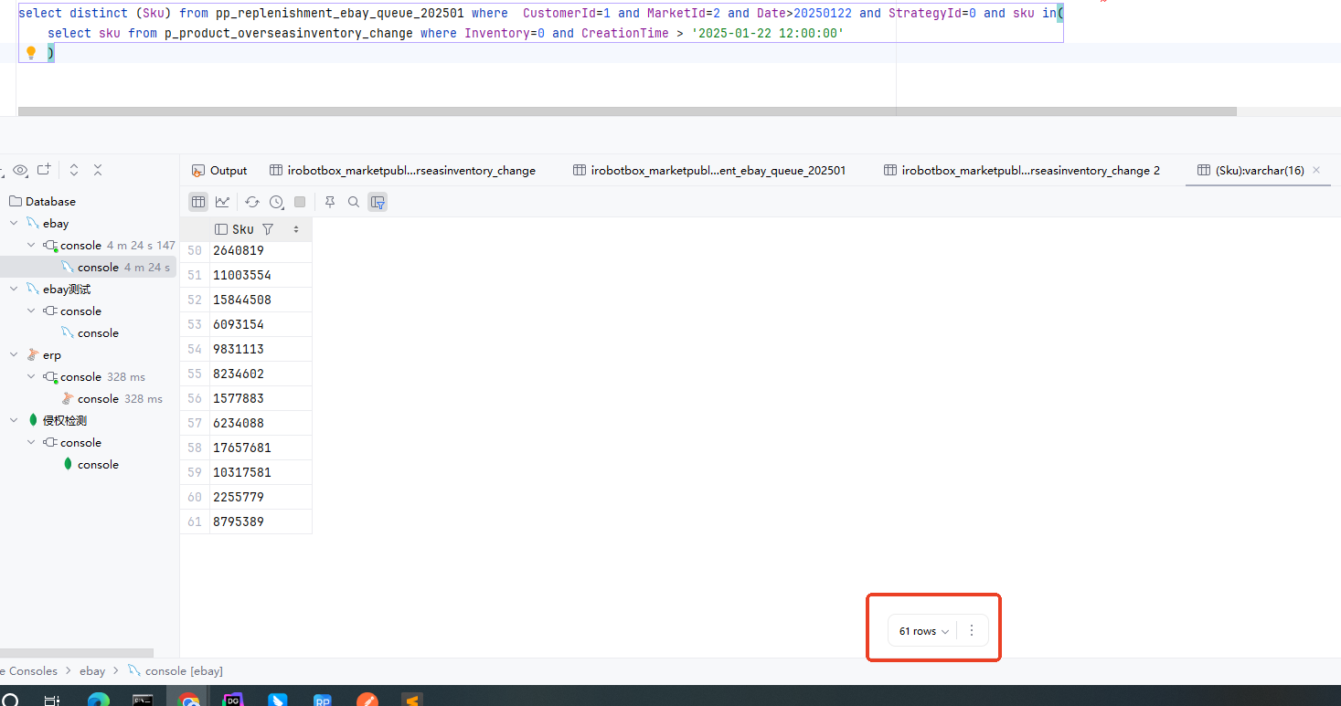Collapse the erp data source node
The height and width of the screenshot is (706, 1341).
pyautogui.click(x=14, y=354)
